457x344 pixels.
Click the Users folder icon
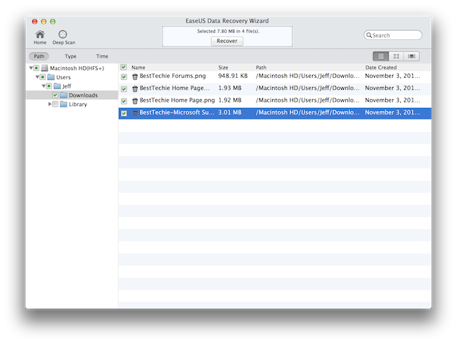point(51,77)
